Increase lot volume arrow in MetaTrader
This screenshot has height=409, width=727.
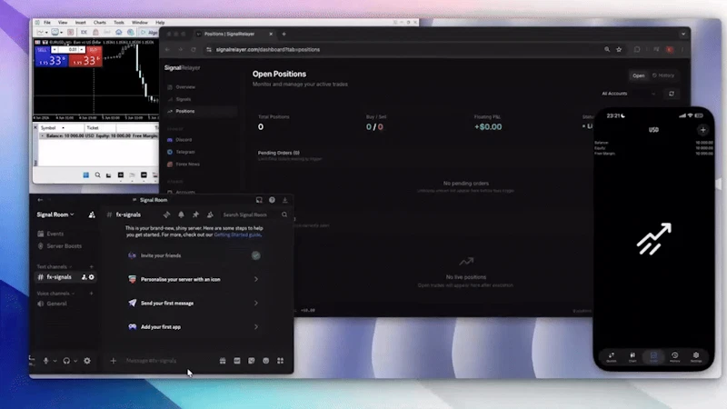pyautogui.click(x=82, y=50)
